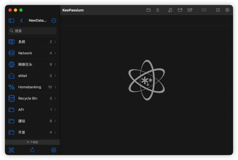
Task: Select the 网络巨头 group label
Action: click(25, 64)
